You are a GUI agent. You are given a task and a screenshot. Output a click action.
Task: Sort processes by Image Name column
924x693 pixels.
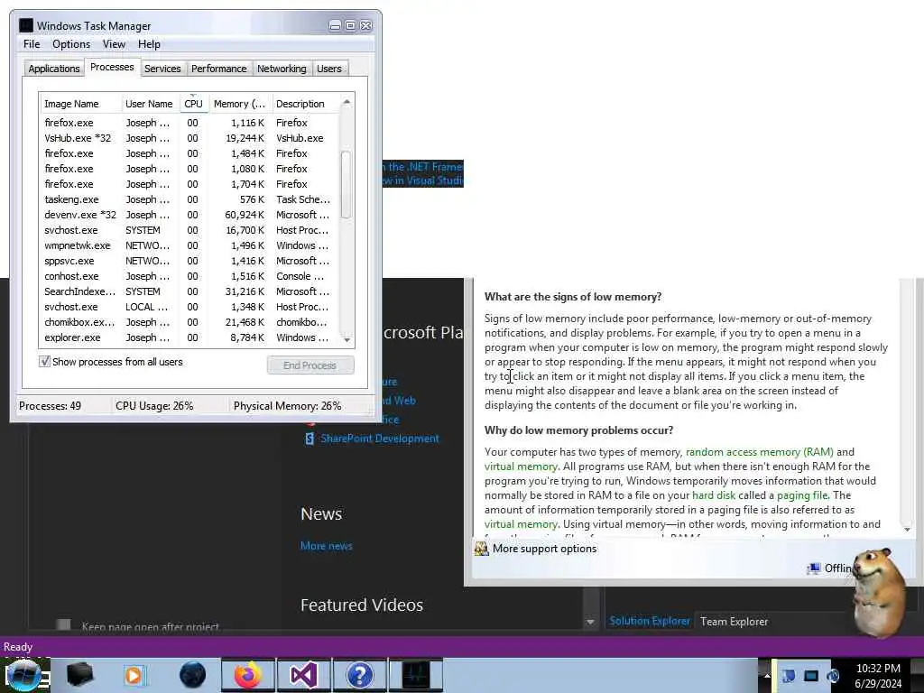point(80,104)
